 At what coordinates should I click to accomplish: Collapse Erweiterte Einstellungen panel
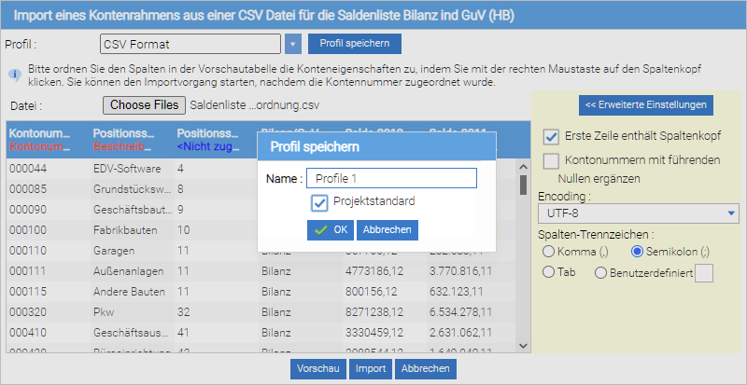tap(646, 103)
